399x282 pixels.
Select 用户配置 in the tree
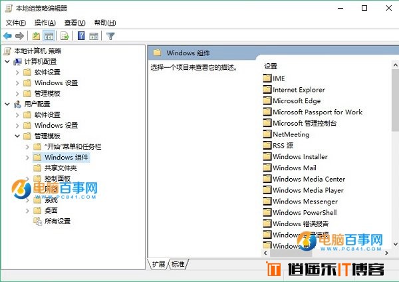[x=37, y=104]
